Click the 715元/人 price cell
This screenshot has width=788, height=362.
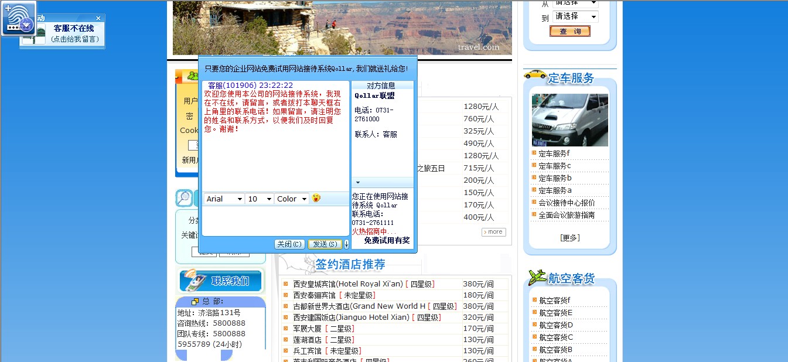point(479,168)
